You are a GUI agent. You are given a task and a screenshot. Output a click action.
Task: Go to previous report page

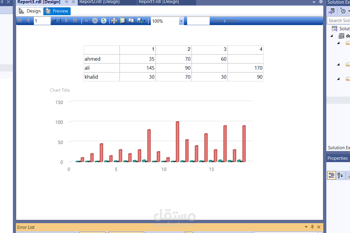(x=28, y=21)
